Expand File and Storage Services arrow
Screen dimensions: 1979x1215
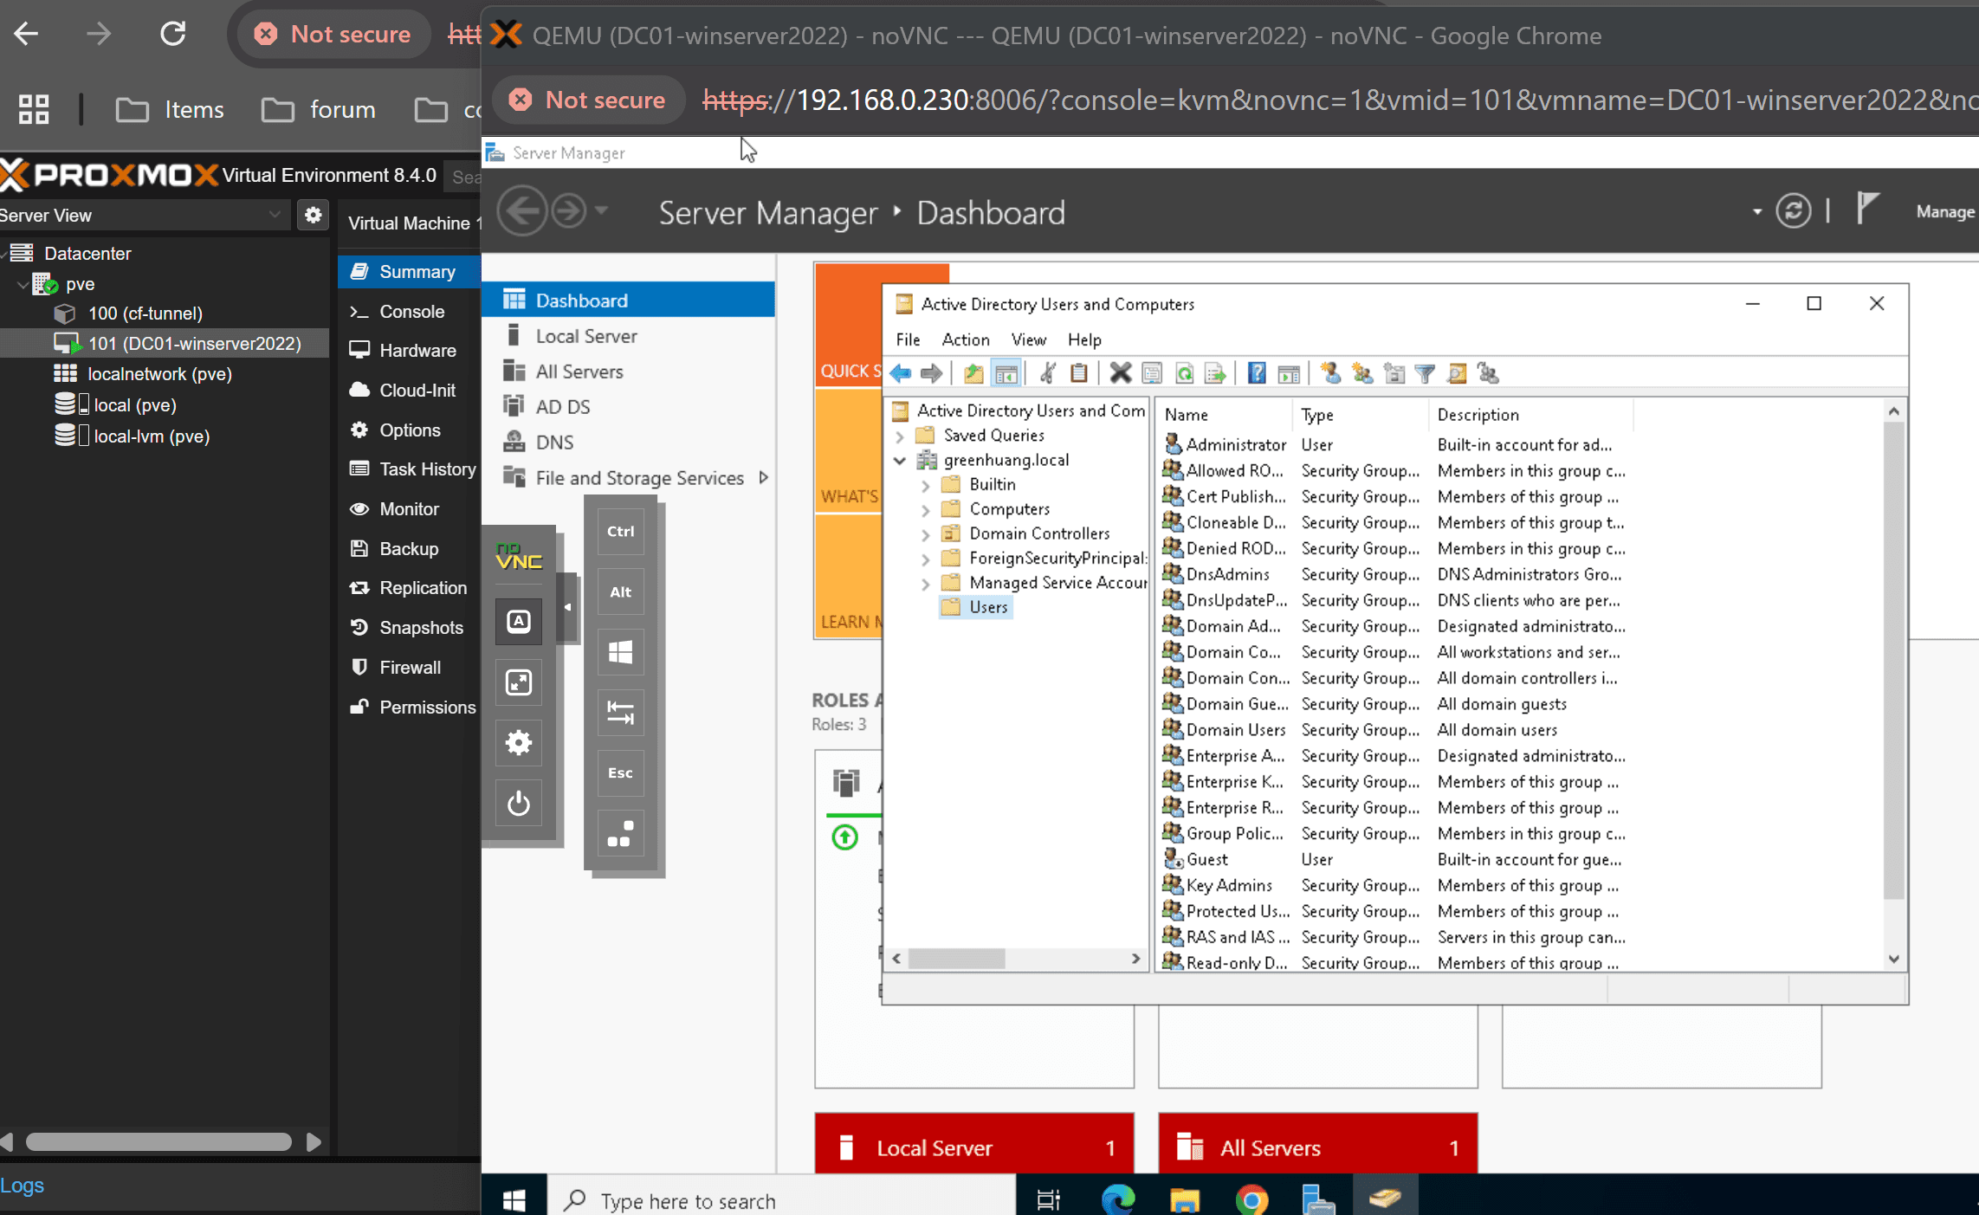(763, 478)
